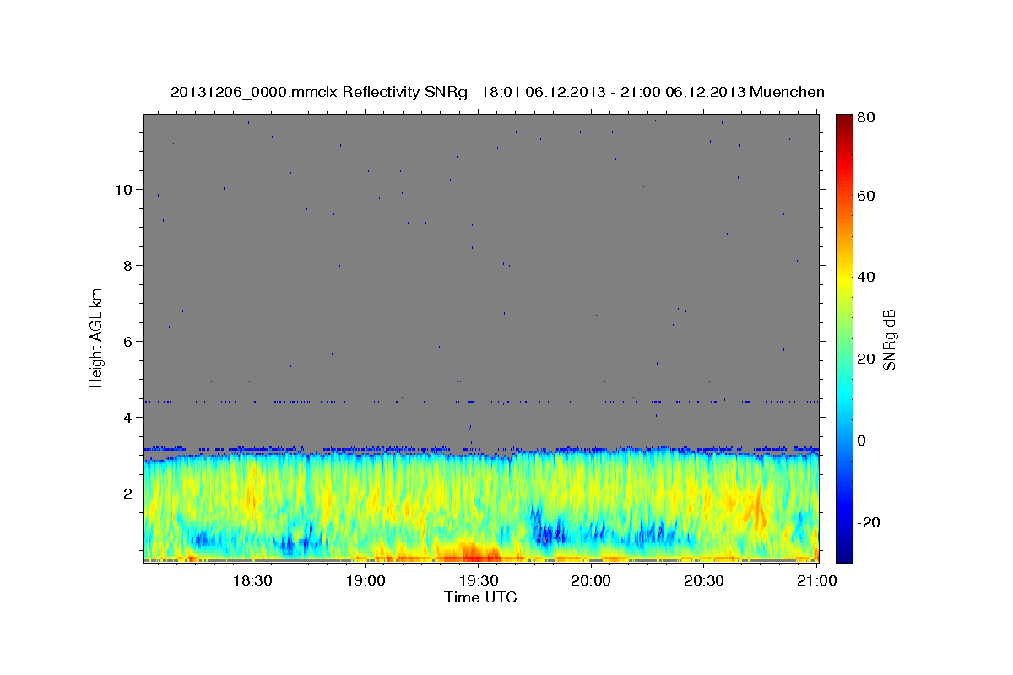Image resolution: width=1013 pixels, height=675 pixels.
Task: Click the red high-reflectivity patch near 19:30
Action: [471, 553]
